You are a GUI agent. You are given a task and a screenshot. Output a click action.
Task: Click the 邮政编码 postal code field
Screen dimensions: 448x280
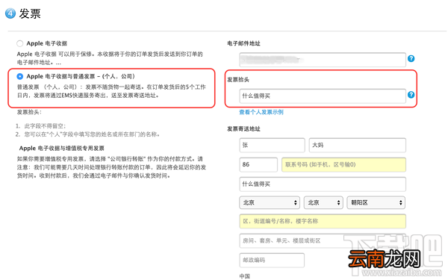click(x=272, y=260)
